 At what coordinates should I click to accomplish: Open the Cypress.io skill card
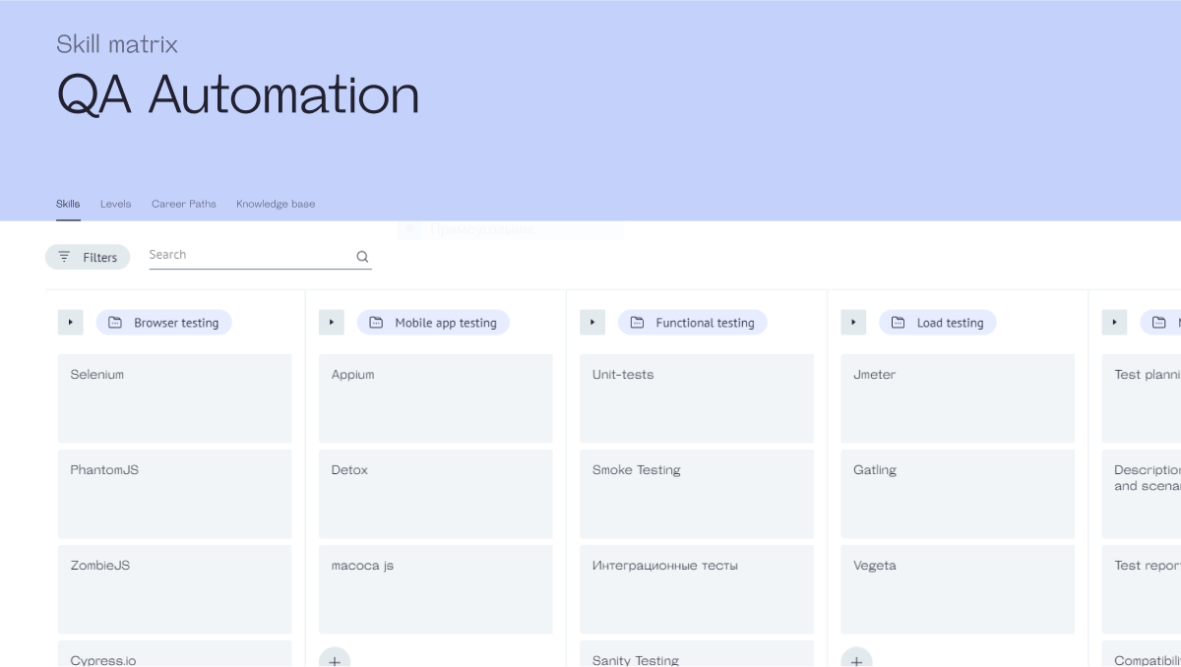(174, 654)
